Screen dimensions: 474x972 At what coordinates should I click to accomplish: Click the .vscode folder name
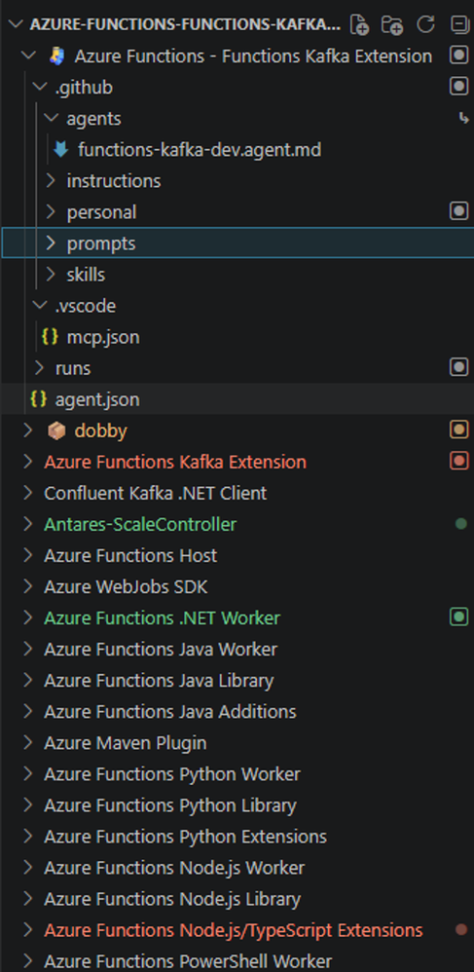[86, 306]
